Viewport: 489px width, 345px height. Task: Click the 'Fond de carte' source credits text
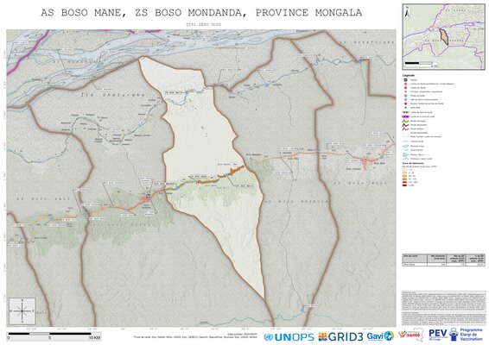[x=195, y=337]
